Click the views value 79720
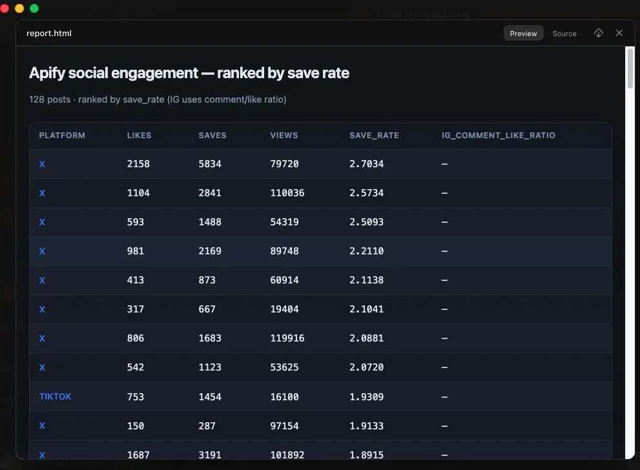 (285, 164)
